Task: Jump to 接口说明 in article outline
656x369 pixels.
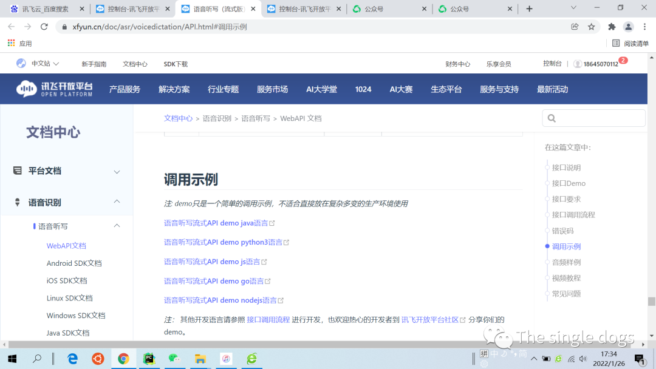Action: pyautogui.click(x=566, y=168)
